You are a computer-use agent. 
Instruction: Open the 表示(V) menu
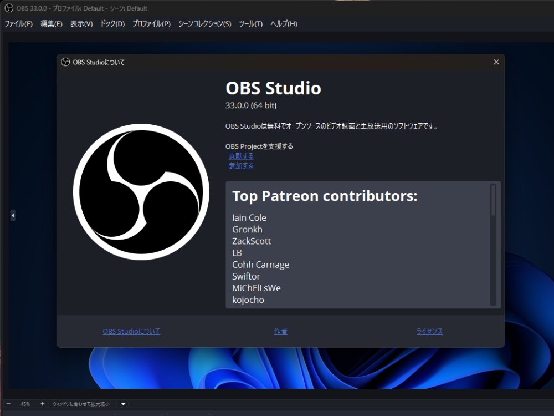tap(81, 24)
